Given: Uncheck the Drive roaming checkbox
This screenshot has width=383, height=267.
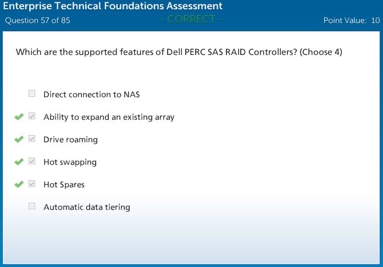Looking at the screenshot, I should [32, 139].
